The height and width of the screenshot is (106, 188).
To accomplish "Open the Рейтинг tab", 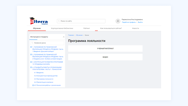I will click(x=87, y=28).
